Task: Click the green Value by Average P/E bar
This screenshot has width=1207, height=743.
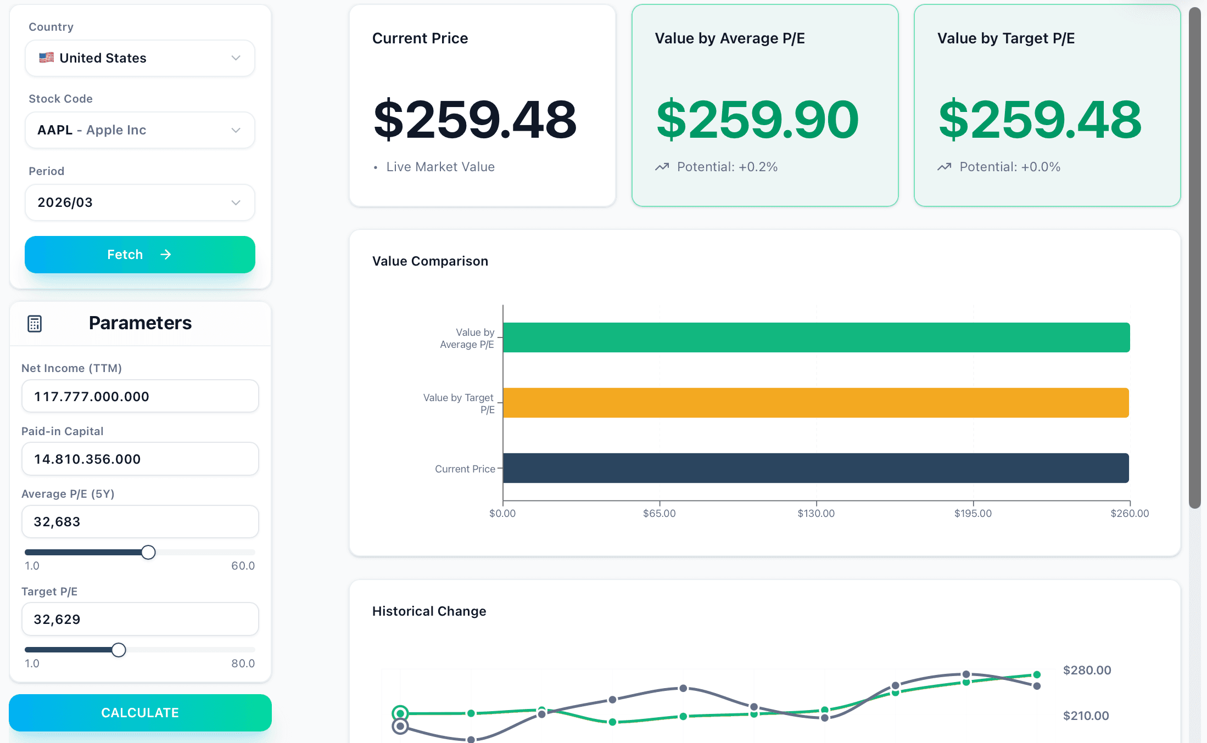Action: [816, 337]
